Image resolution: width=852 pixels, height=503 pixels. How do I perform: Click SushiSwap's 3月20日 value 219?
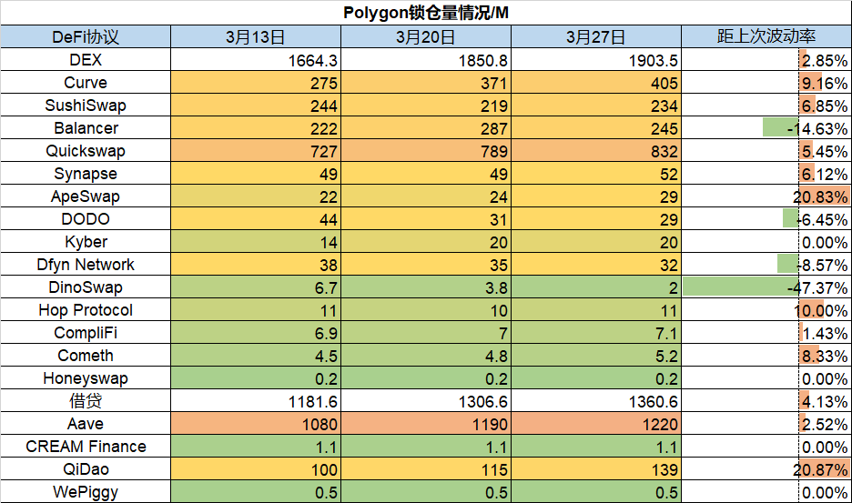426,106
